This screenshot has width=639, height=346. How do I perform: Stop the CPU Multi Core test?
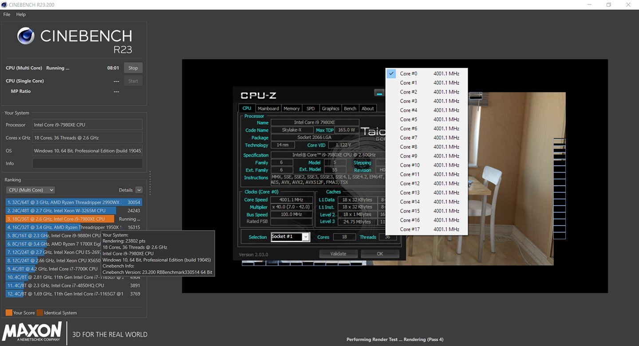click(133, 68)
